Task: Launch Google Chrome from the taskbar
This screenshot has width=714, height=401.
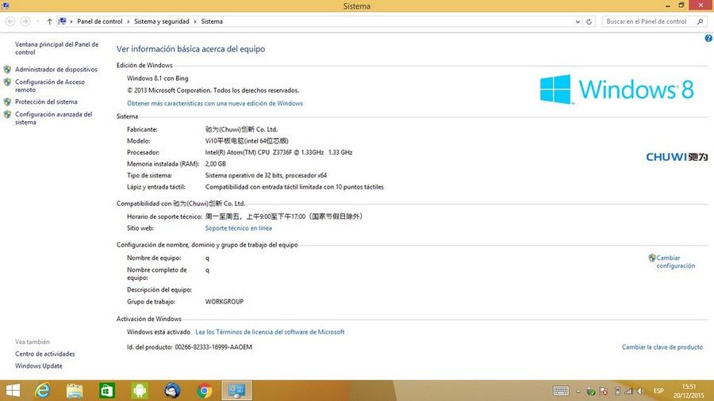Action: (x=205, y=391)
